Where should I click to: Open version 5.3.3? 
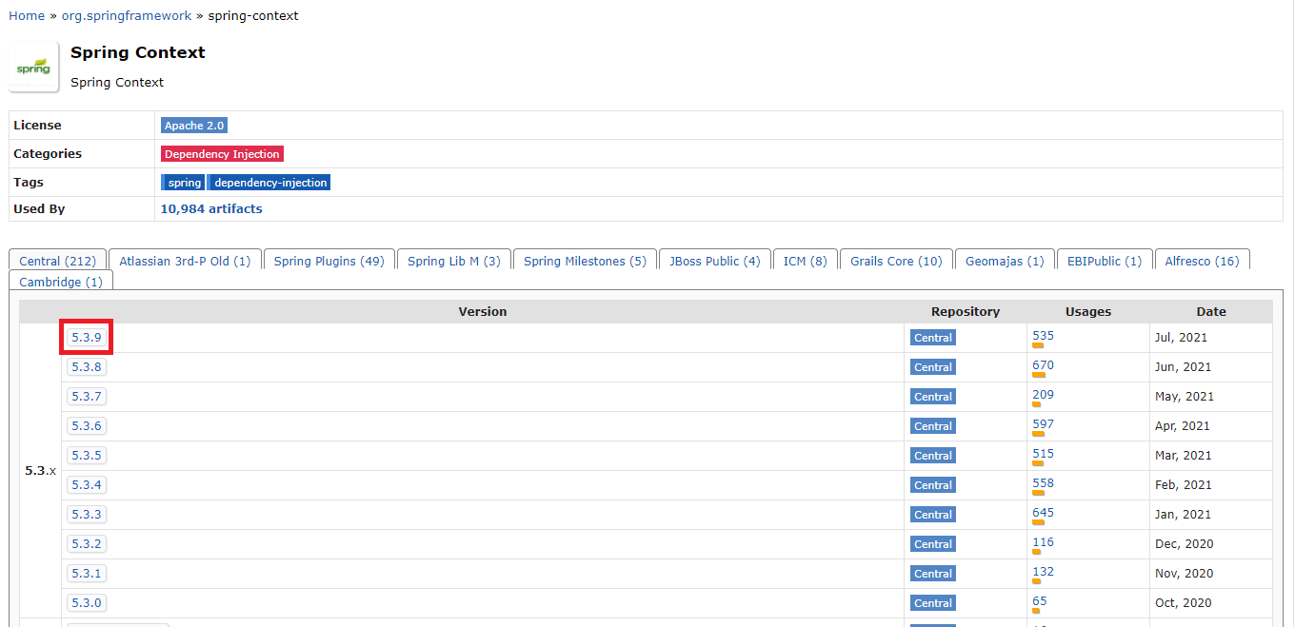point(87,514)
